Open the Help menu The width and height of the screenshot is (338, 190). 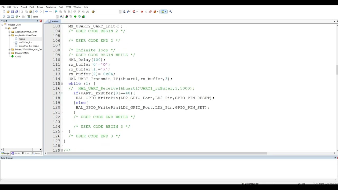tap(86, 7)
